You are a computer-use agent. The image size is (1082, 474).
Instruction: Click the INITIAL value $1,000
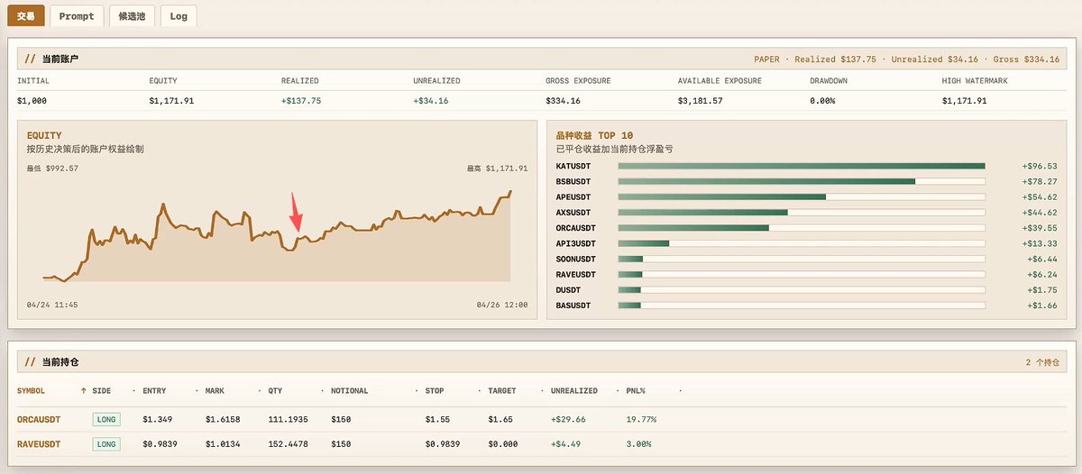(x=32, y=101)
